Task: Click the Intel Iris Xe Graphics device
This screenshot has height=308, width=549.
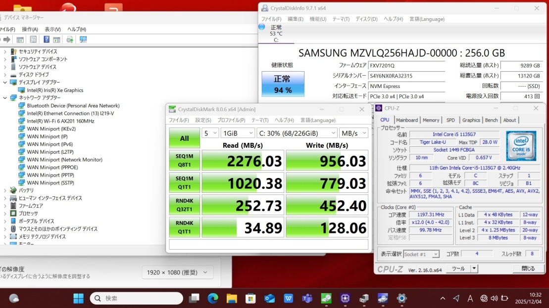Action: (55, 90)
